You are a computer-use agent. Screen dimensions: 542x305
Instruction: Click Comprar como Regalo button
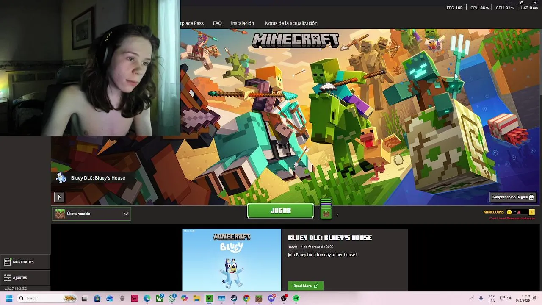pos(513,197)
